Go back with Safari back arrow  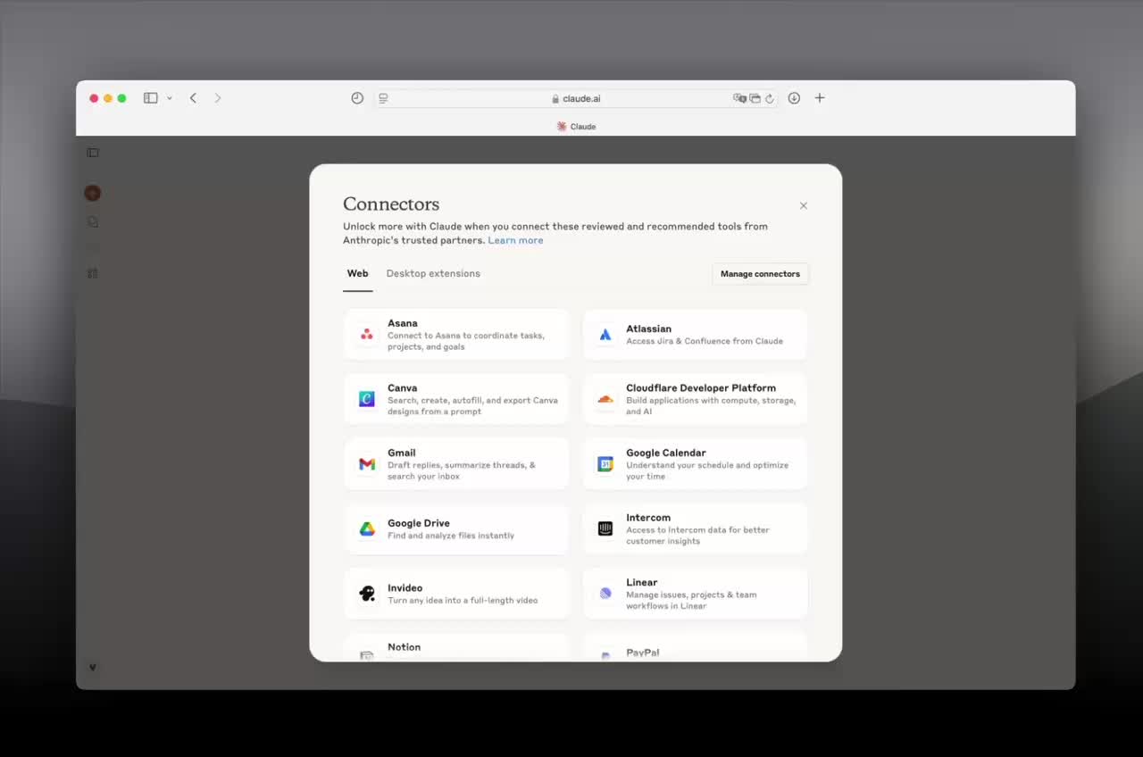coord(193,98)
